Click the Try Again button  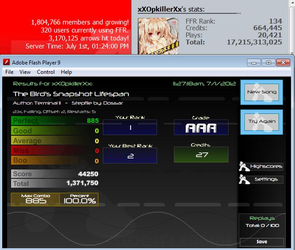[x=262, y=122]
